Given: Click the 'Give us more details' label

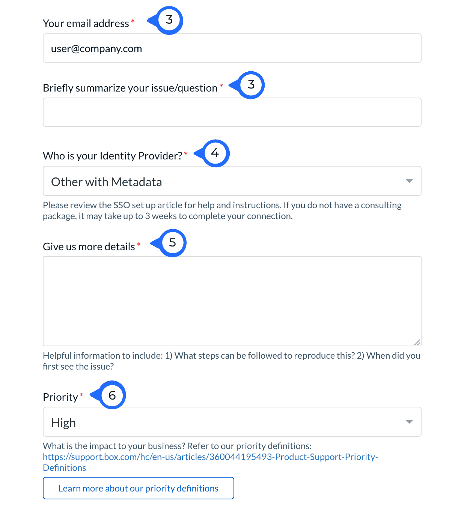Looking at the screenshot, I should click(89, 247).
